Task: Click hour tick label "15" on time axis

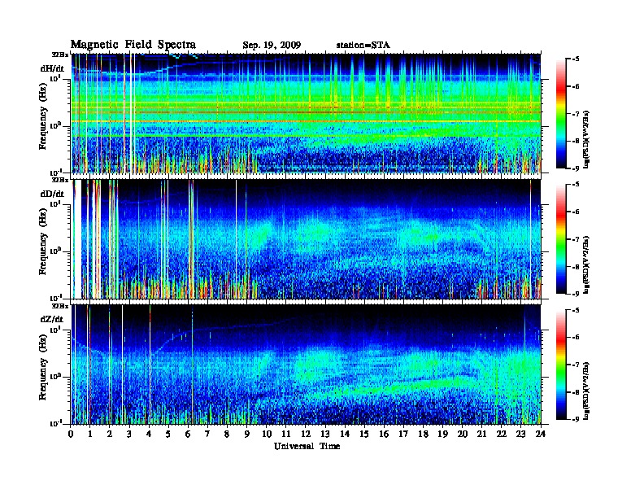Action: click(364, 435)
